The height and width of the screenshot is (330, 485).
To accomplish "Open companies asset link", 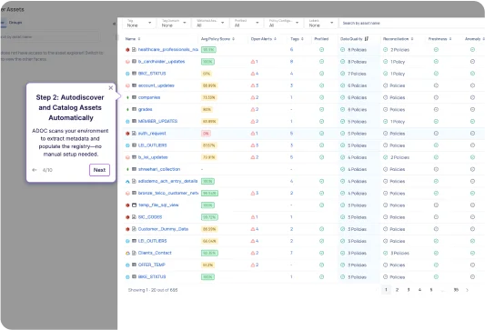I will click(149, 97).
